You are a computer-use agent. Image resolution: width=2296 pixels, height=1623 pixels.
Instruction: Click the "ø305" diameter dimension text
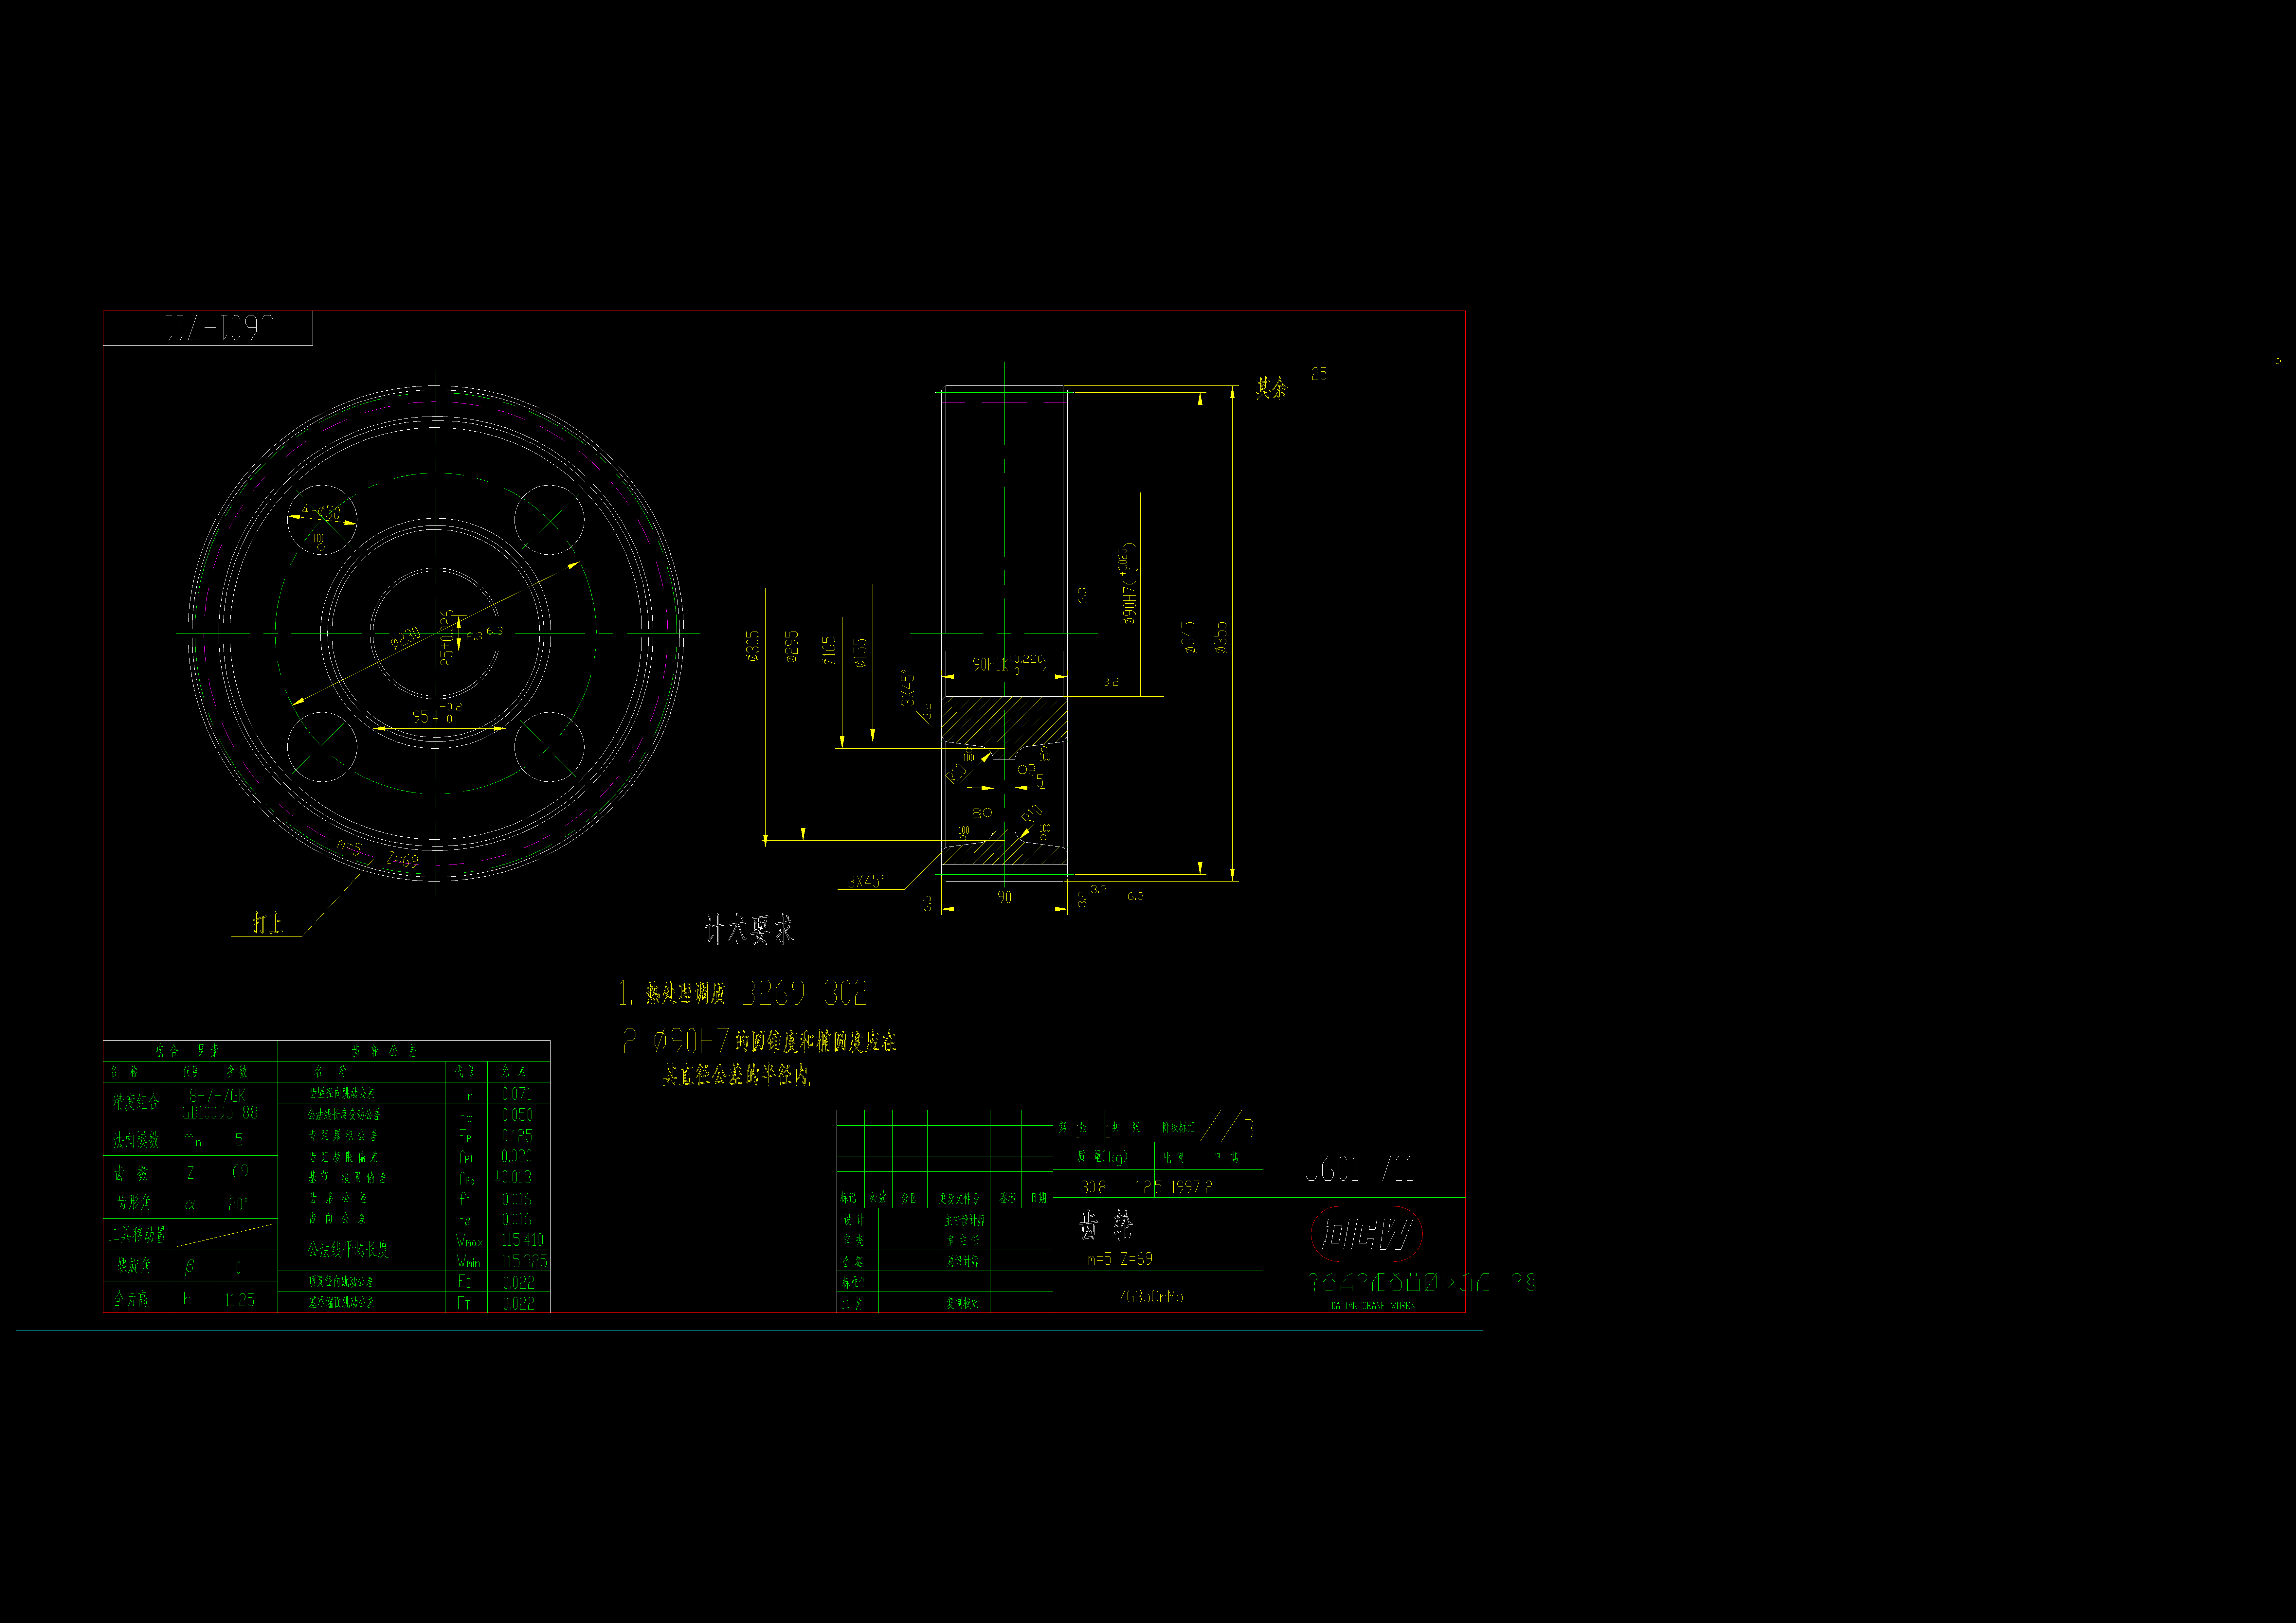pyautogui.click(x=753, y=646)
